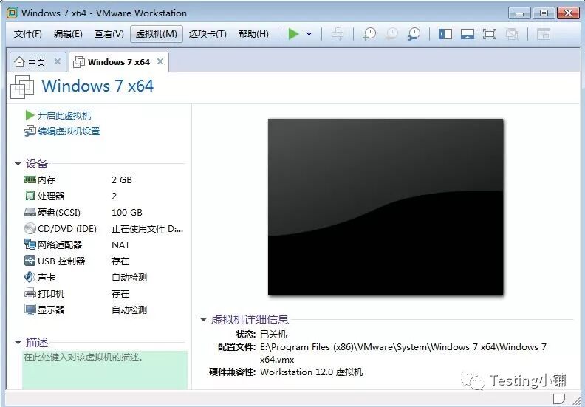Click the VMware Workstation title bar icon
Viewport: 585px width, 407px height.
[x=12, y=13]
